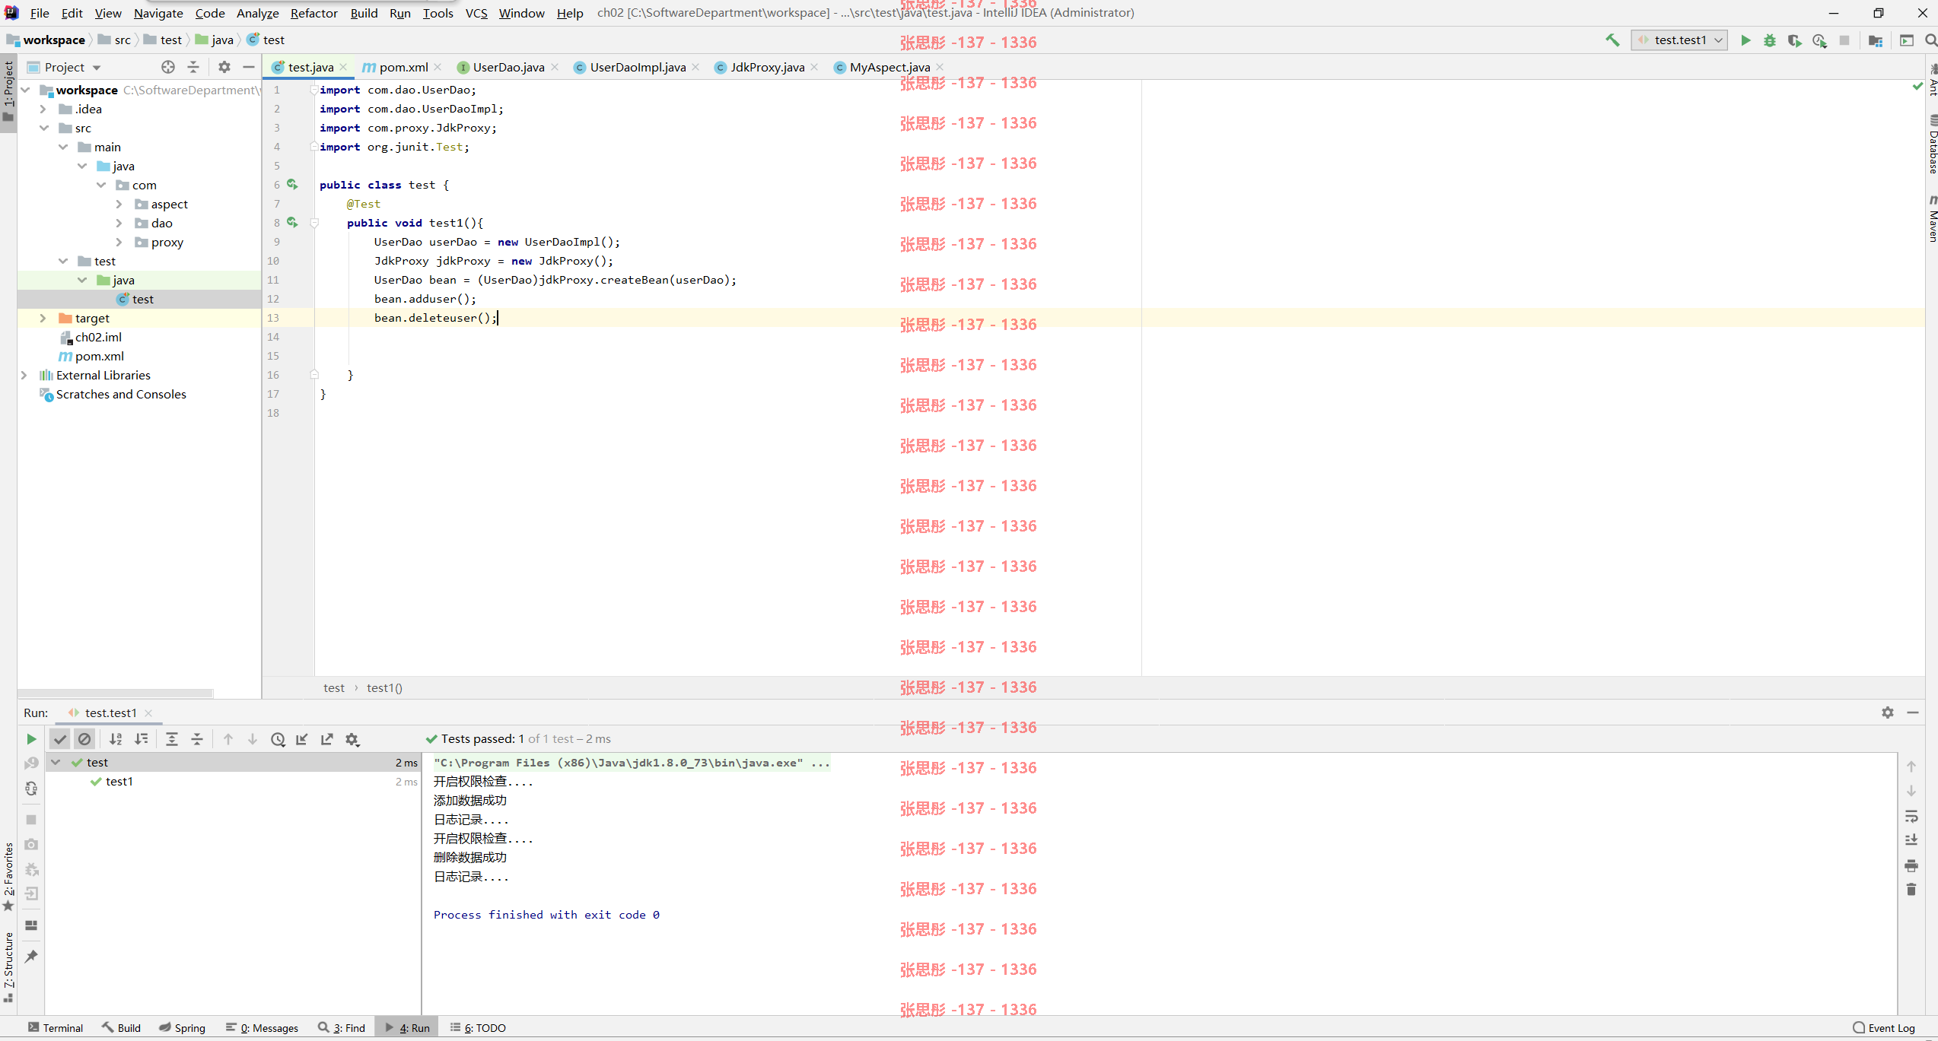Expand the aspect package
The width and height of the screenshot is (1938, 1041).
(x=119, y=204)
